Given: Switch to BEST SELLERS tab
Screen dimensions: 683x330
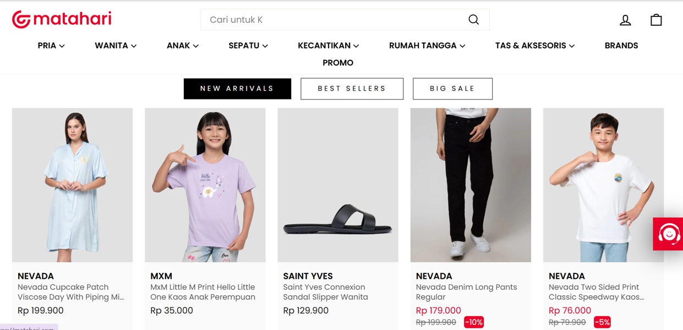Looking at the screenshot, I should pyautogui.click(x=352, y=89).
